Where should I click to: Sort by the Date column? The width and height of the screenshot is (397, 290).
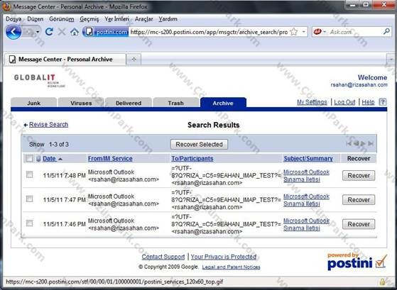[x=49, y=159]
